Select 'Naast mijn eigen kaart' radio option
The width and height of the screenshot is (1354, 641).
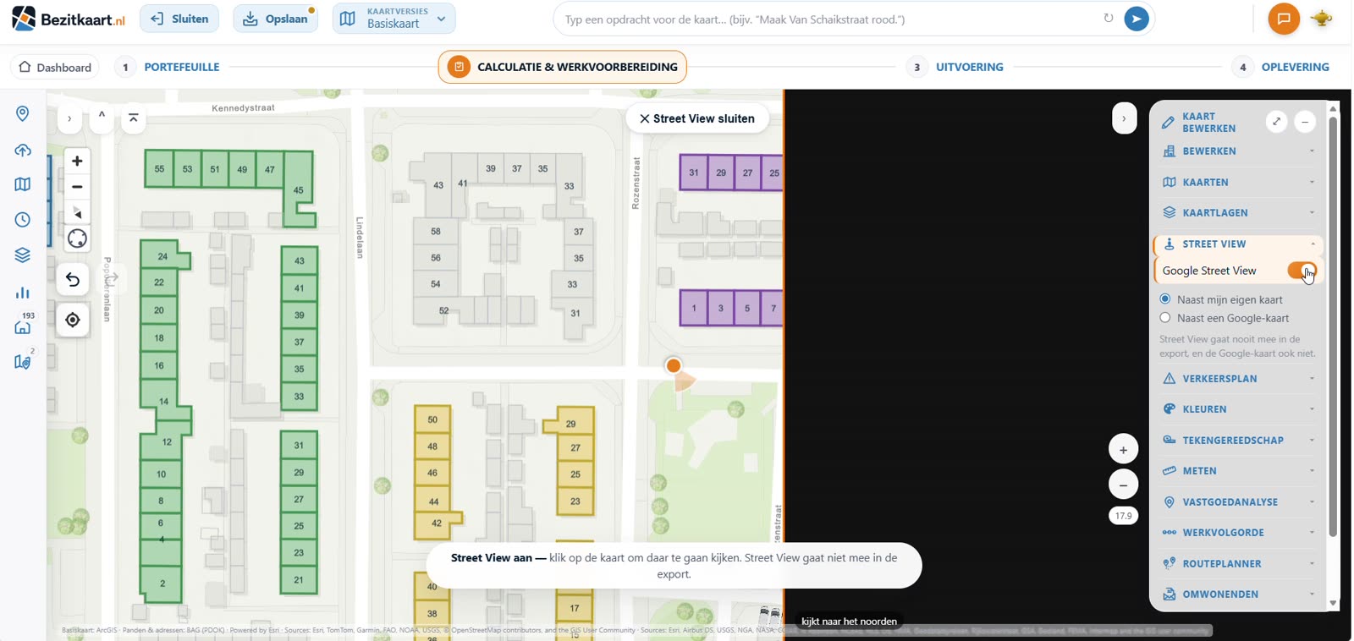1165,299
